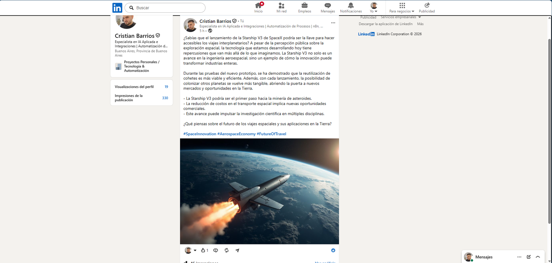Screen dimensions: 552x263
Task: Click the avatar in Mensajes panel
Action: 469,257
